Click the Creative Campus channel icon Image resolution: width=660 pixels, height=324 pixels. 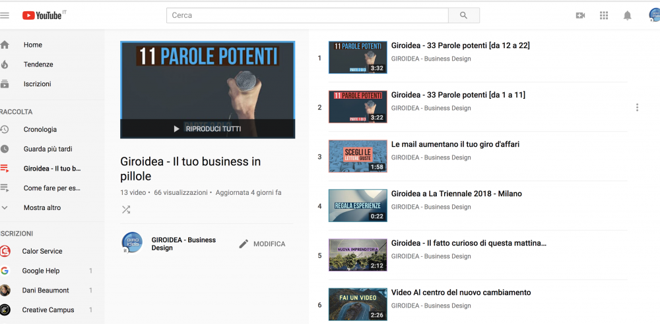5,310
